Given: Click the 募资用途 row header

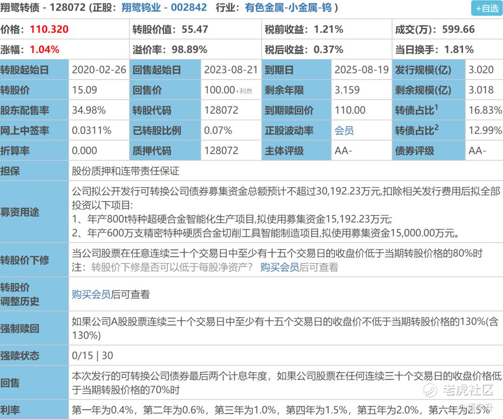Looking at the screenshot, I should (34, 212).
